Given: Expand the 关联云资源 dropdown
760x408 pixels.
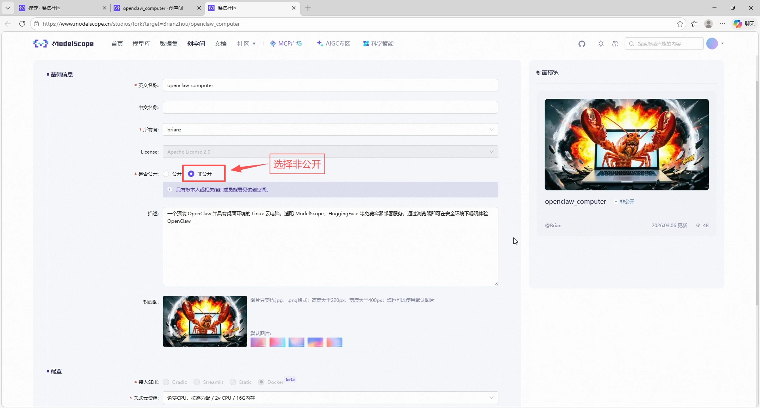Looking at the screenshot, I should 331,398.
